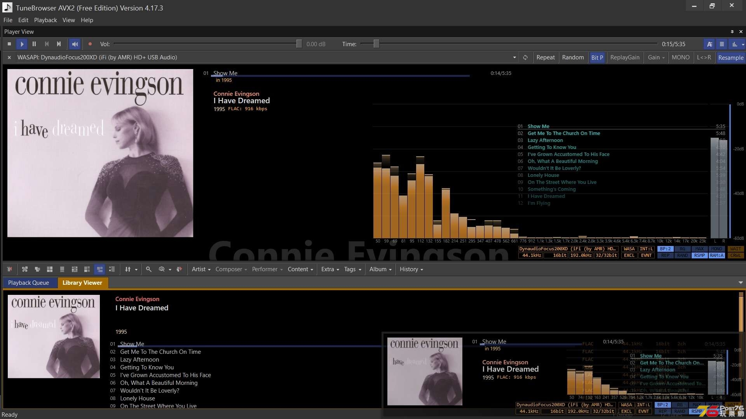746x419 pixels.
Task: Select the single column view icon
Action: click(62, 269)
